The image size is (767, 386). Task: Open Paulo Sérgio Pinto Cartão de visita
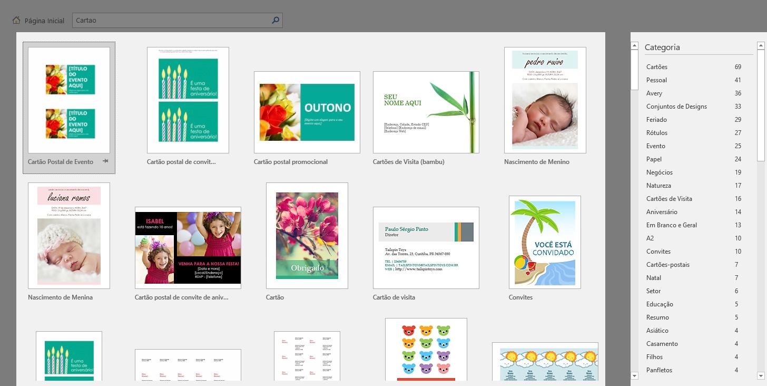426,248
